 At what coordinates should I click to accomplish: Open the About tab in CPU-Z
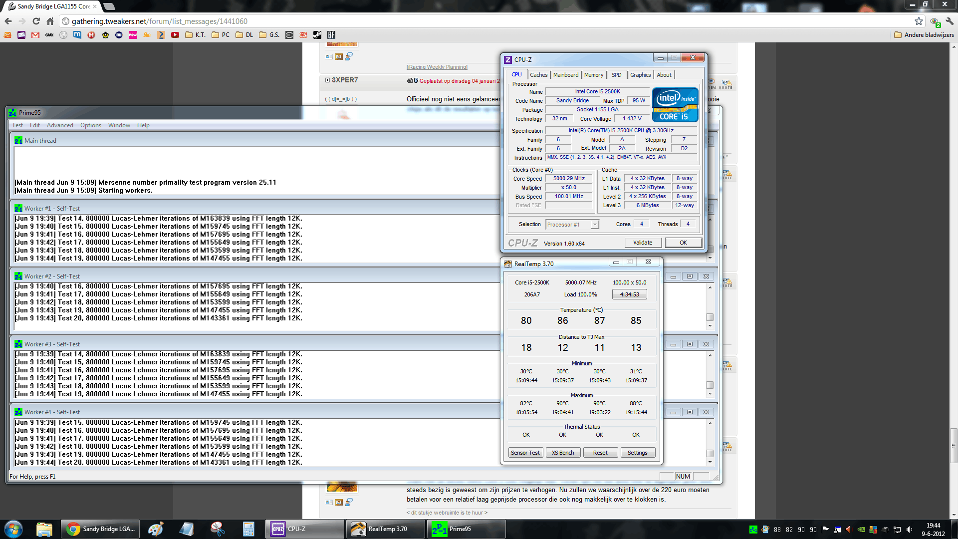664,75
